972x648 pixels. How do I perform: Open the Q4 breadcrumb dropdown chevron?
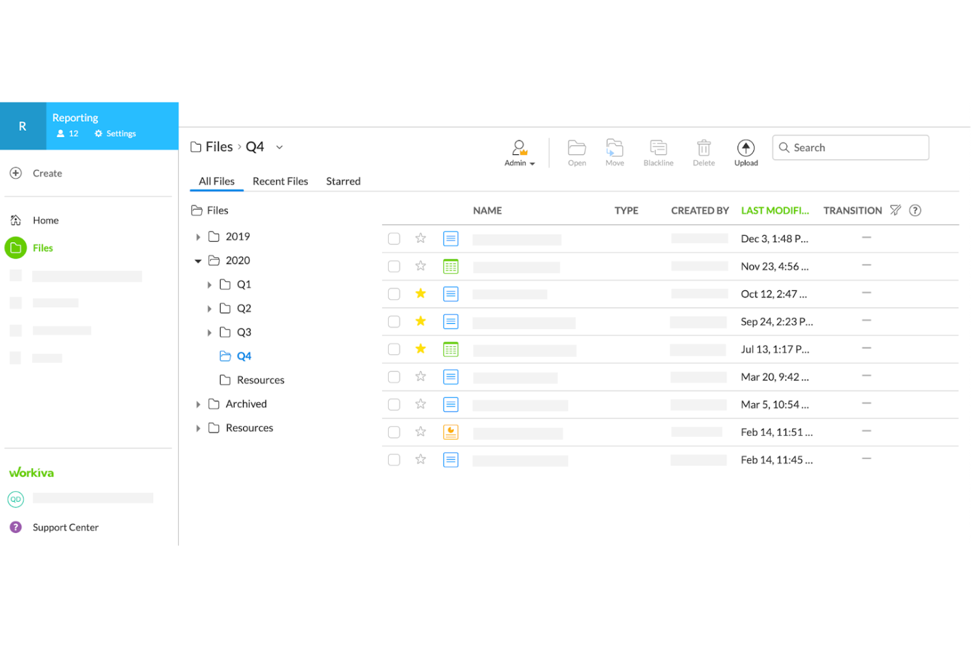(x=279, y=147)
